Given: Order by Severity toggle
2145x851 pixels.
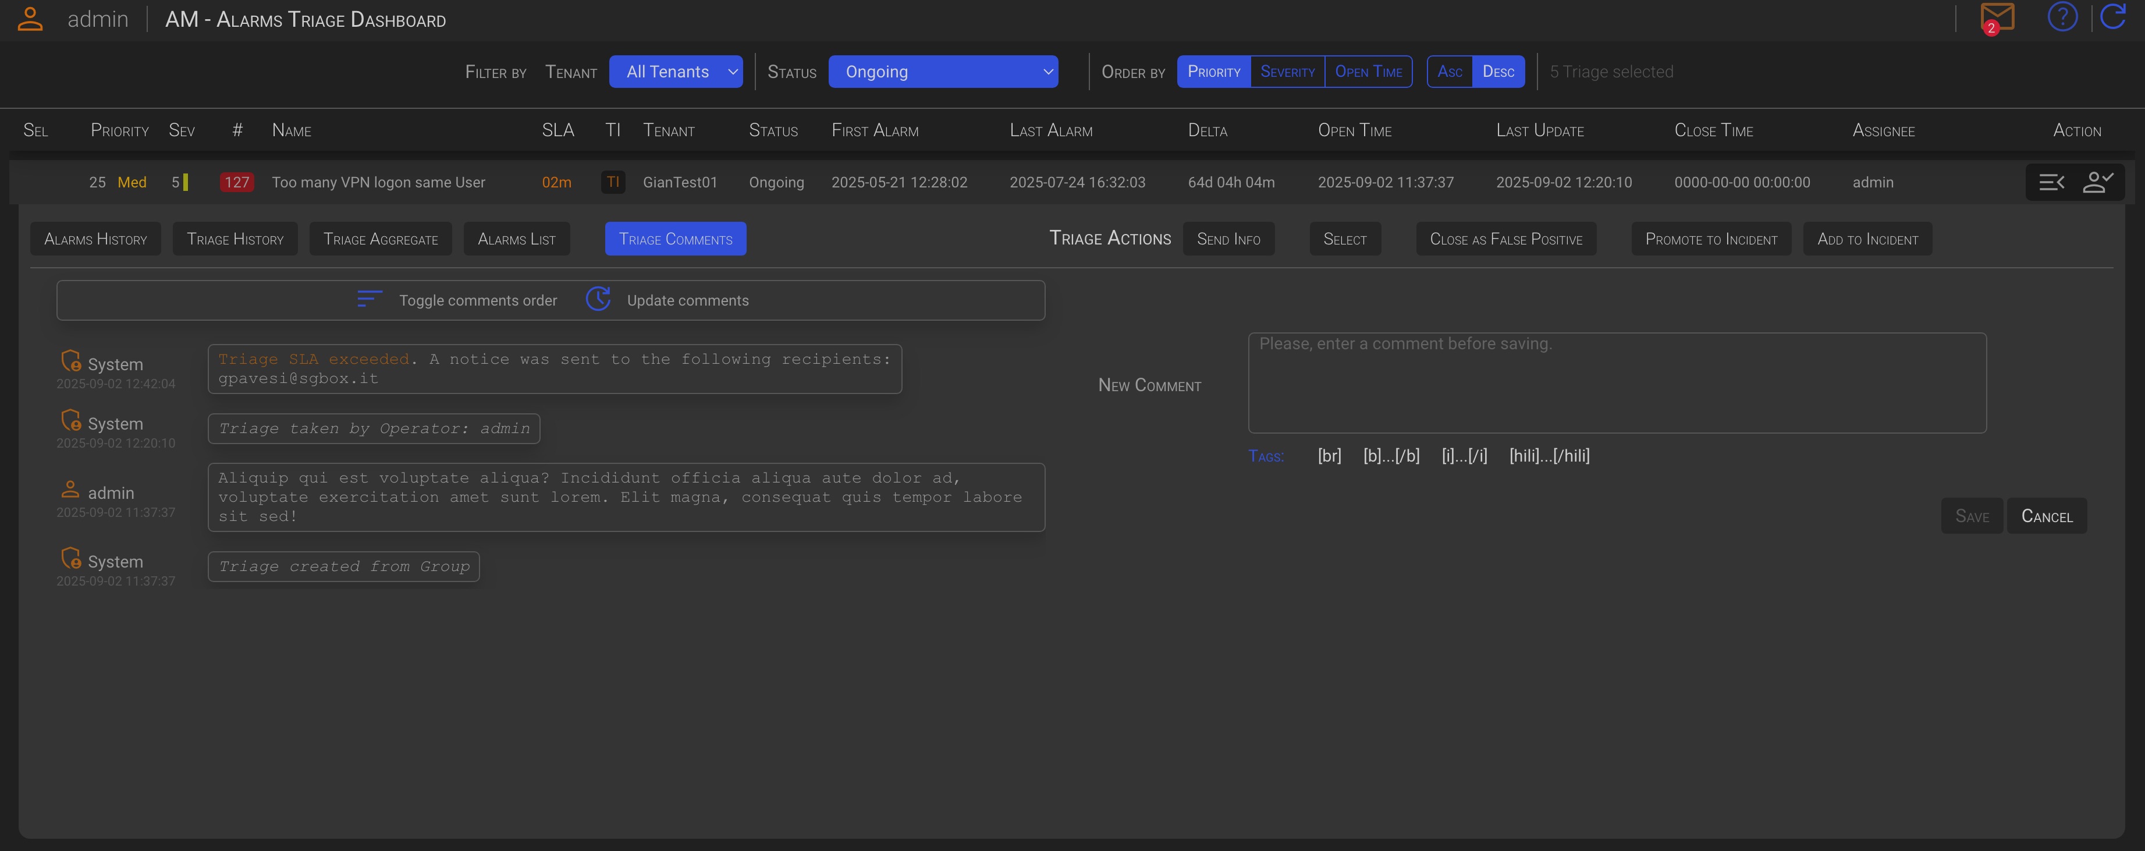Looking at the screenshot, I should tap(1287, 72).
